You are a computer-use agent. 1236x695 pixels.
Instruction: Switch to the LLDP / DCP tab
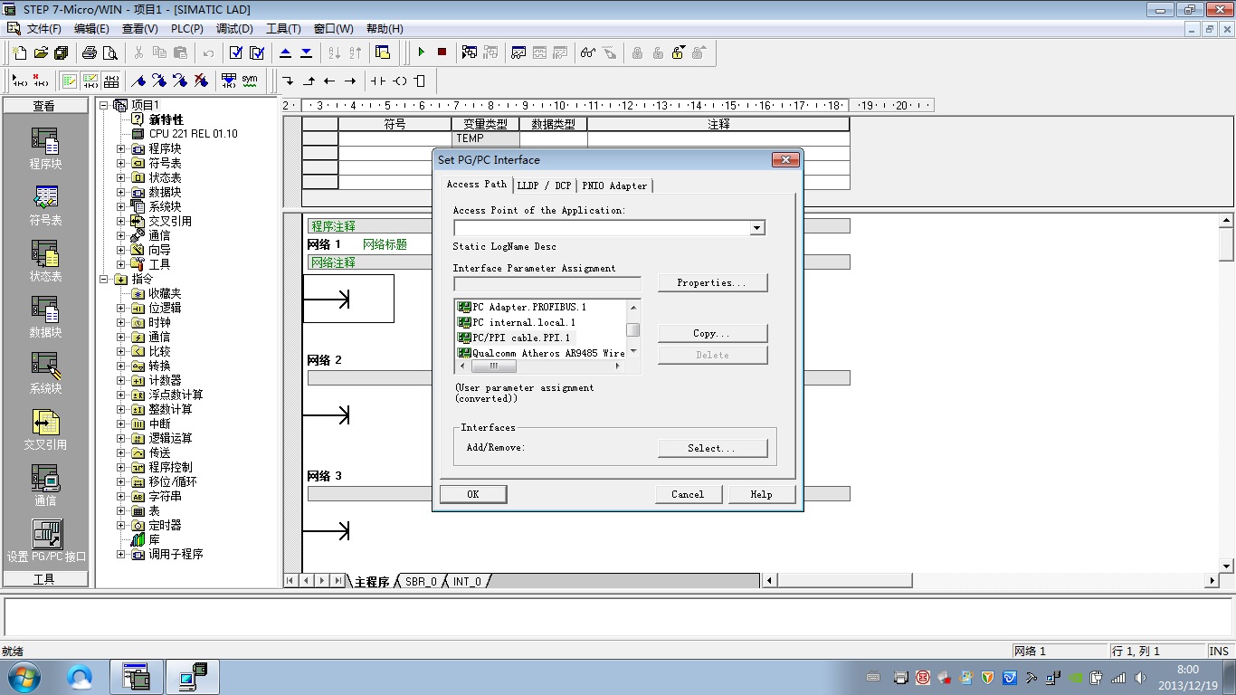544,186
